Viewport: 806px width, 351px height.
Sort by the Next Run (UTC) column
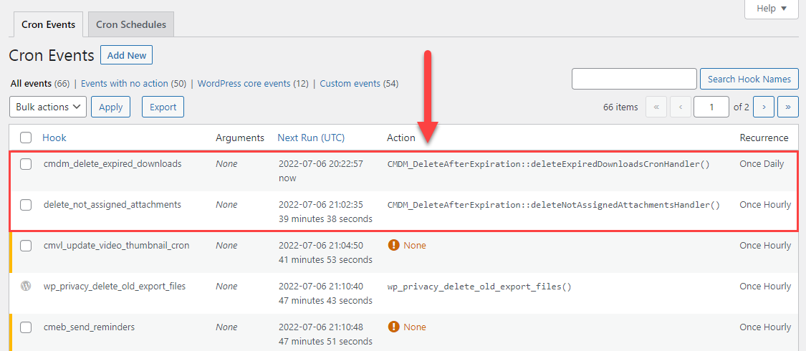tap(311, 138)
